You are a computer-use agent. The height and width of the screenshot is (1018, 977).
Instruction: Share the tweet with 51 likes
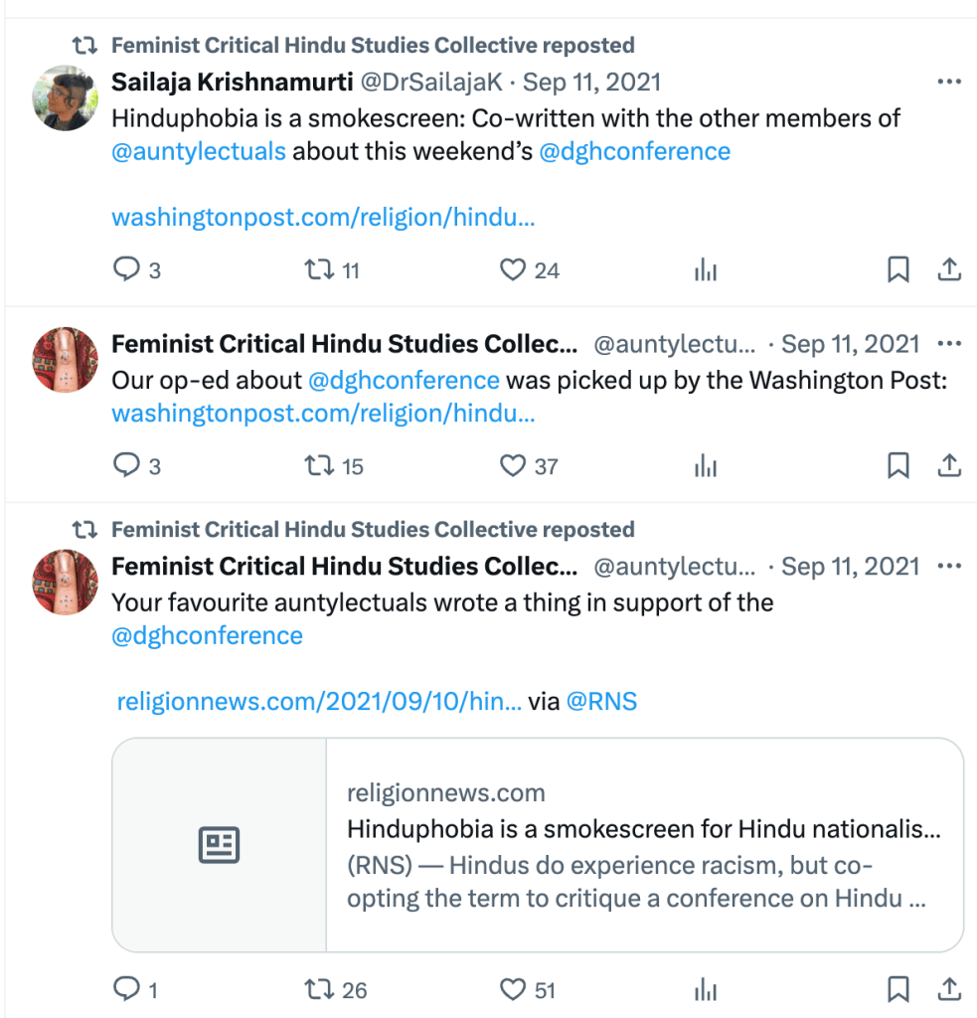tap(949, 989)
